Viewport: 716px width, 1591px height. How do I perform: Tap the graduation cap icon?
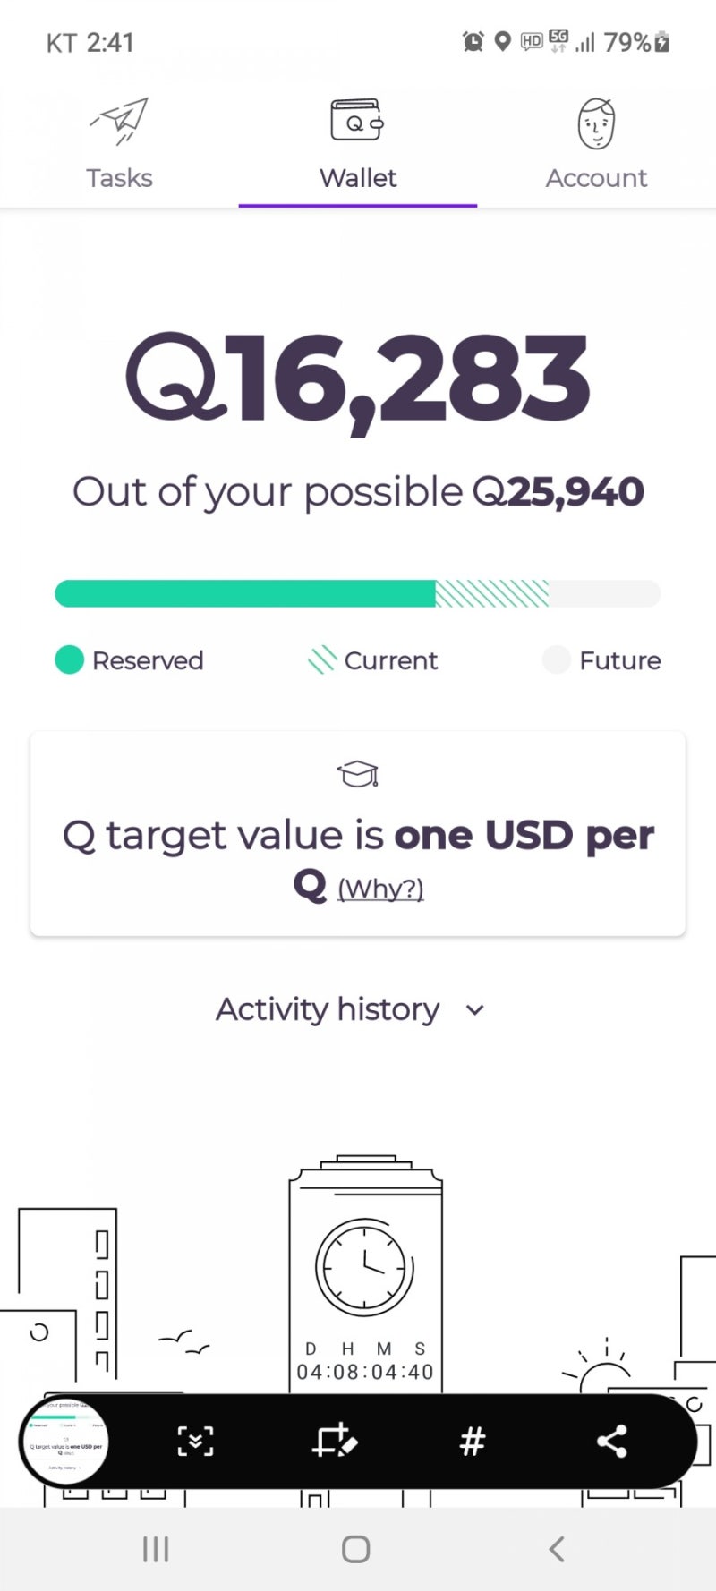(x=357, y=774)
